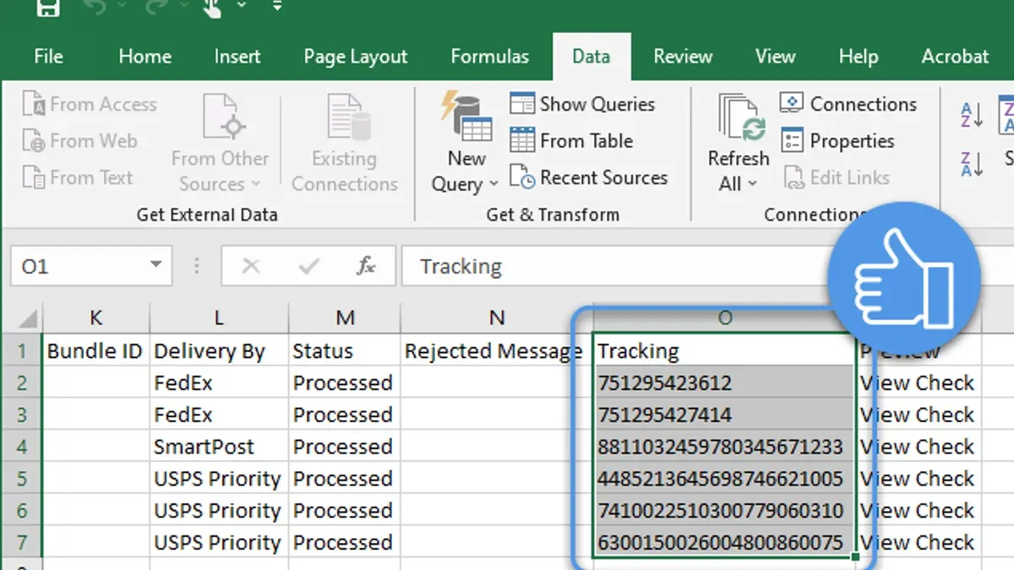This screenshot has height=570, width=1014.
Task: Toggle Touch/Mouse mode icon in quick access toolbar
Action: (x=212, y=8)
